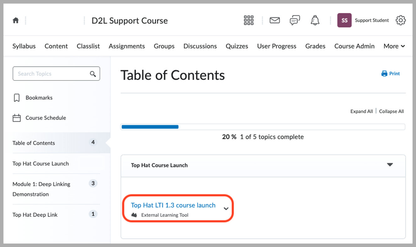This screenshot has height=247, width=416.
Task: Open the Quizzes nav item
Action: (237, 46)
